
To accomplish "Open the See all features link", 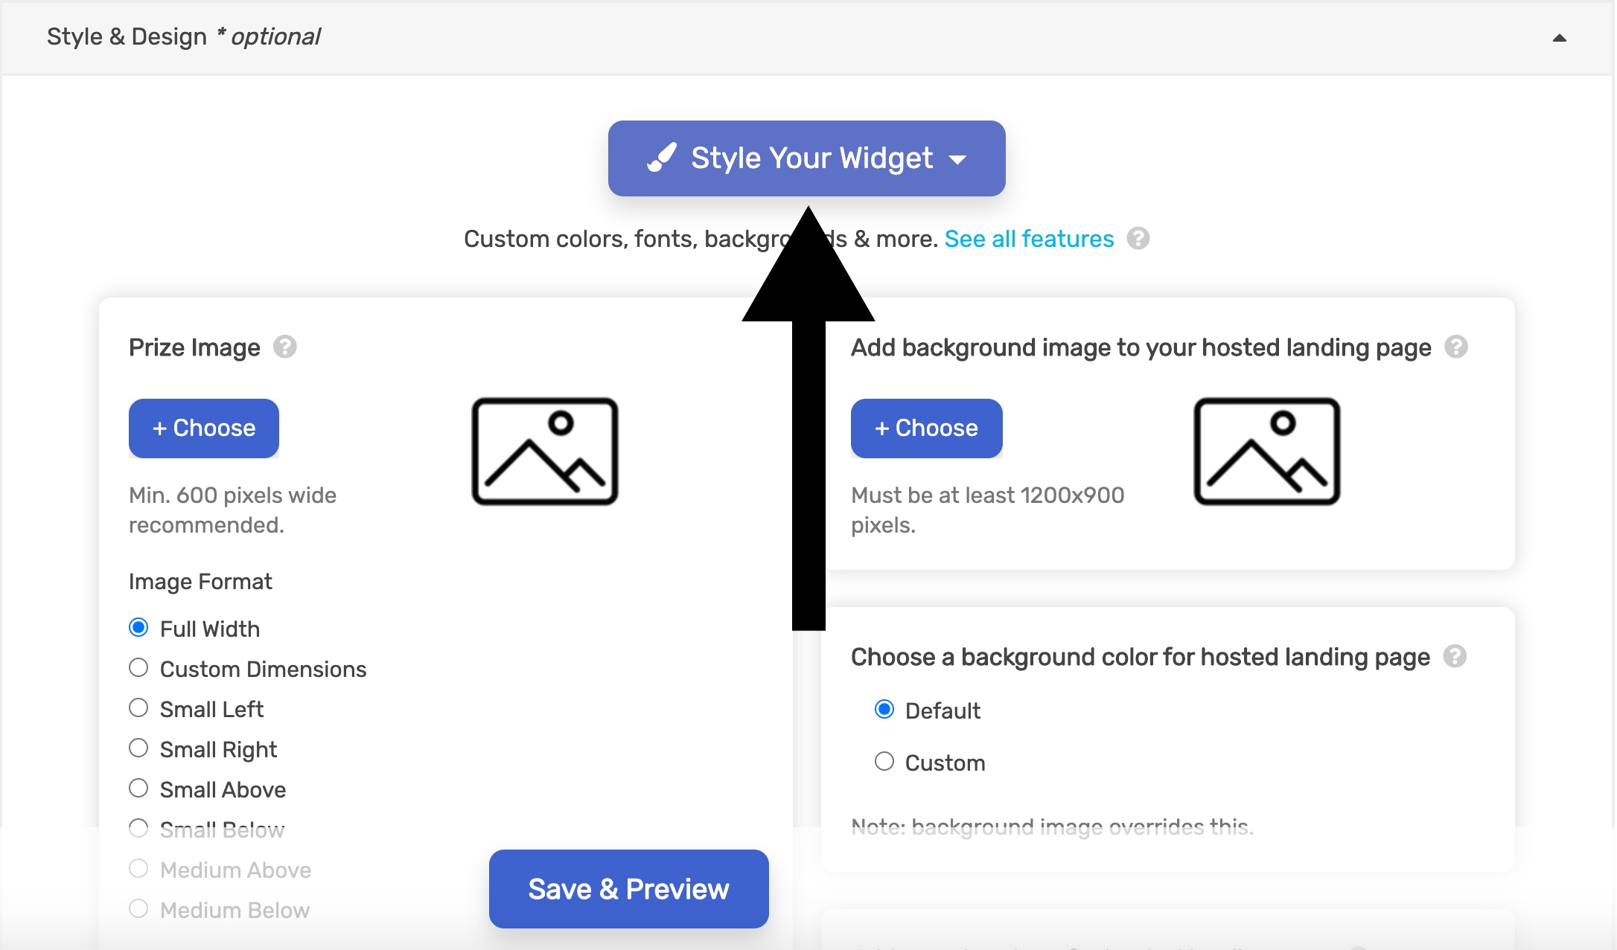I will pos(1029,239).
